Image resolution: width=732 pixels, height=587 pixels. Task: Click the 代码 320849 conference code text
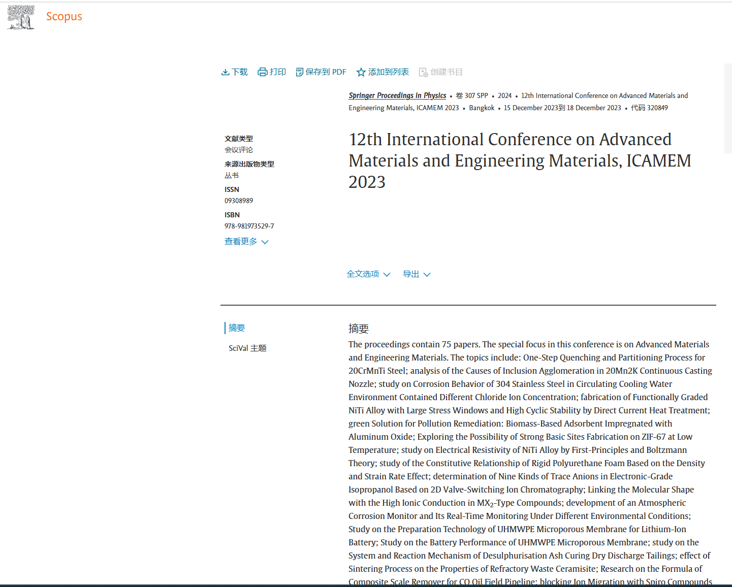(650, 108)
